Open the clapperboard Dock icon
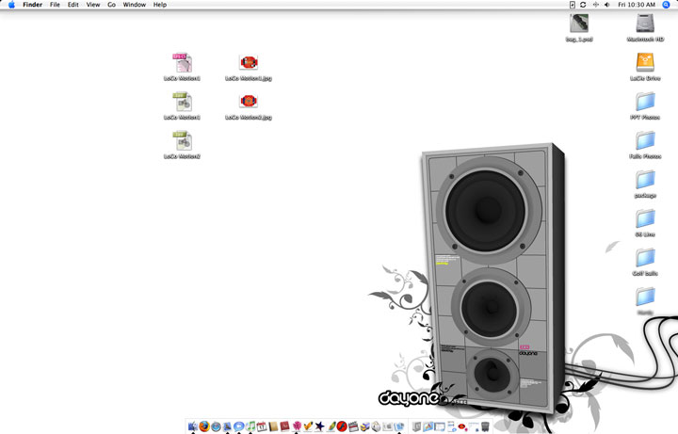Screen dimensions: 678x434 pos(353,426)
